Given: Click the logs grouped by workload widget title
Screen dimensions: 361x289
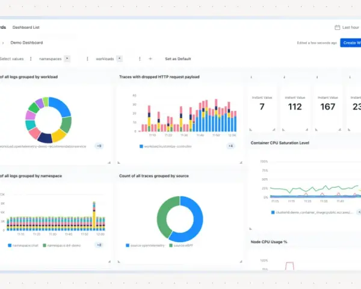Looking at the screenshot, I should click(x=28, y=77).
